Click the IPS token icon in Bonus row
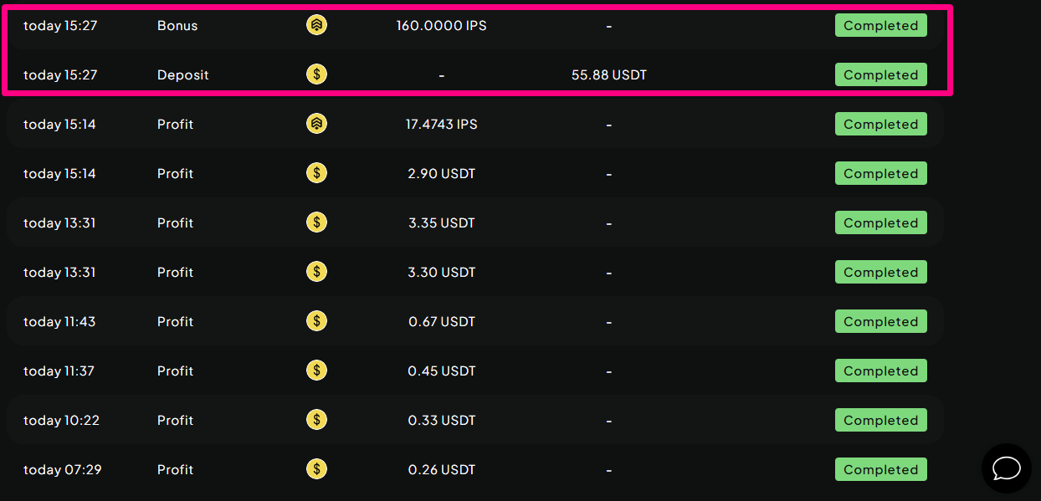 [316, 25]
